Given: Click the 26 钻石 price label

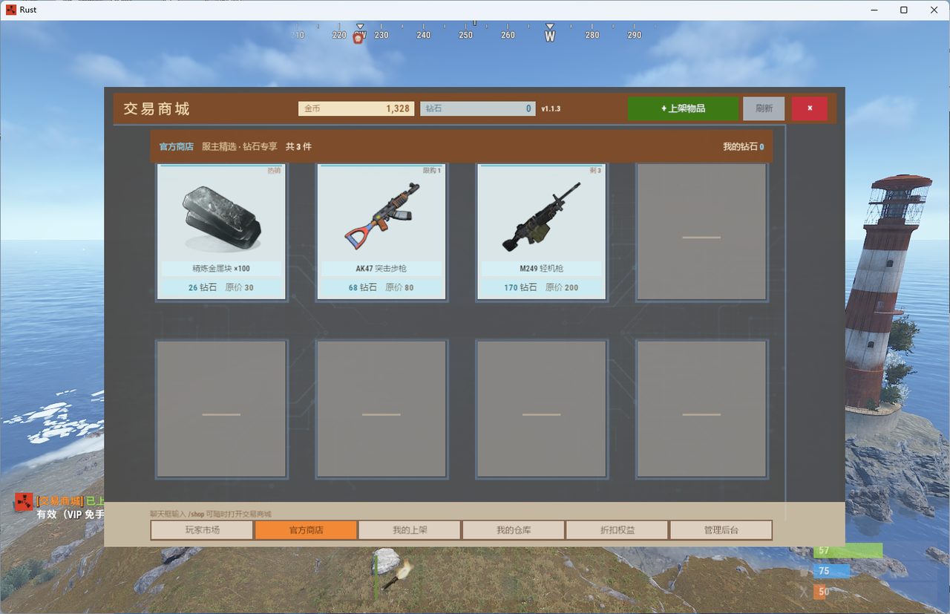Looking at the screenshot, I should point(203,287).
